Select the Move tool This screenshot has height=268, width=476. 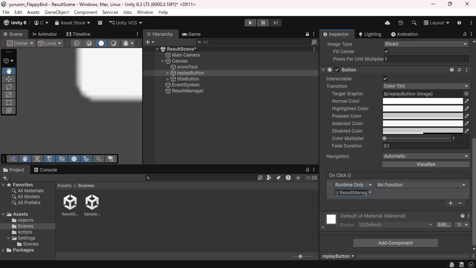[9, 79]
